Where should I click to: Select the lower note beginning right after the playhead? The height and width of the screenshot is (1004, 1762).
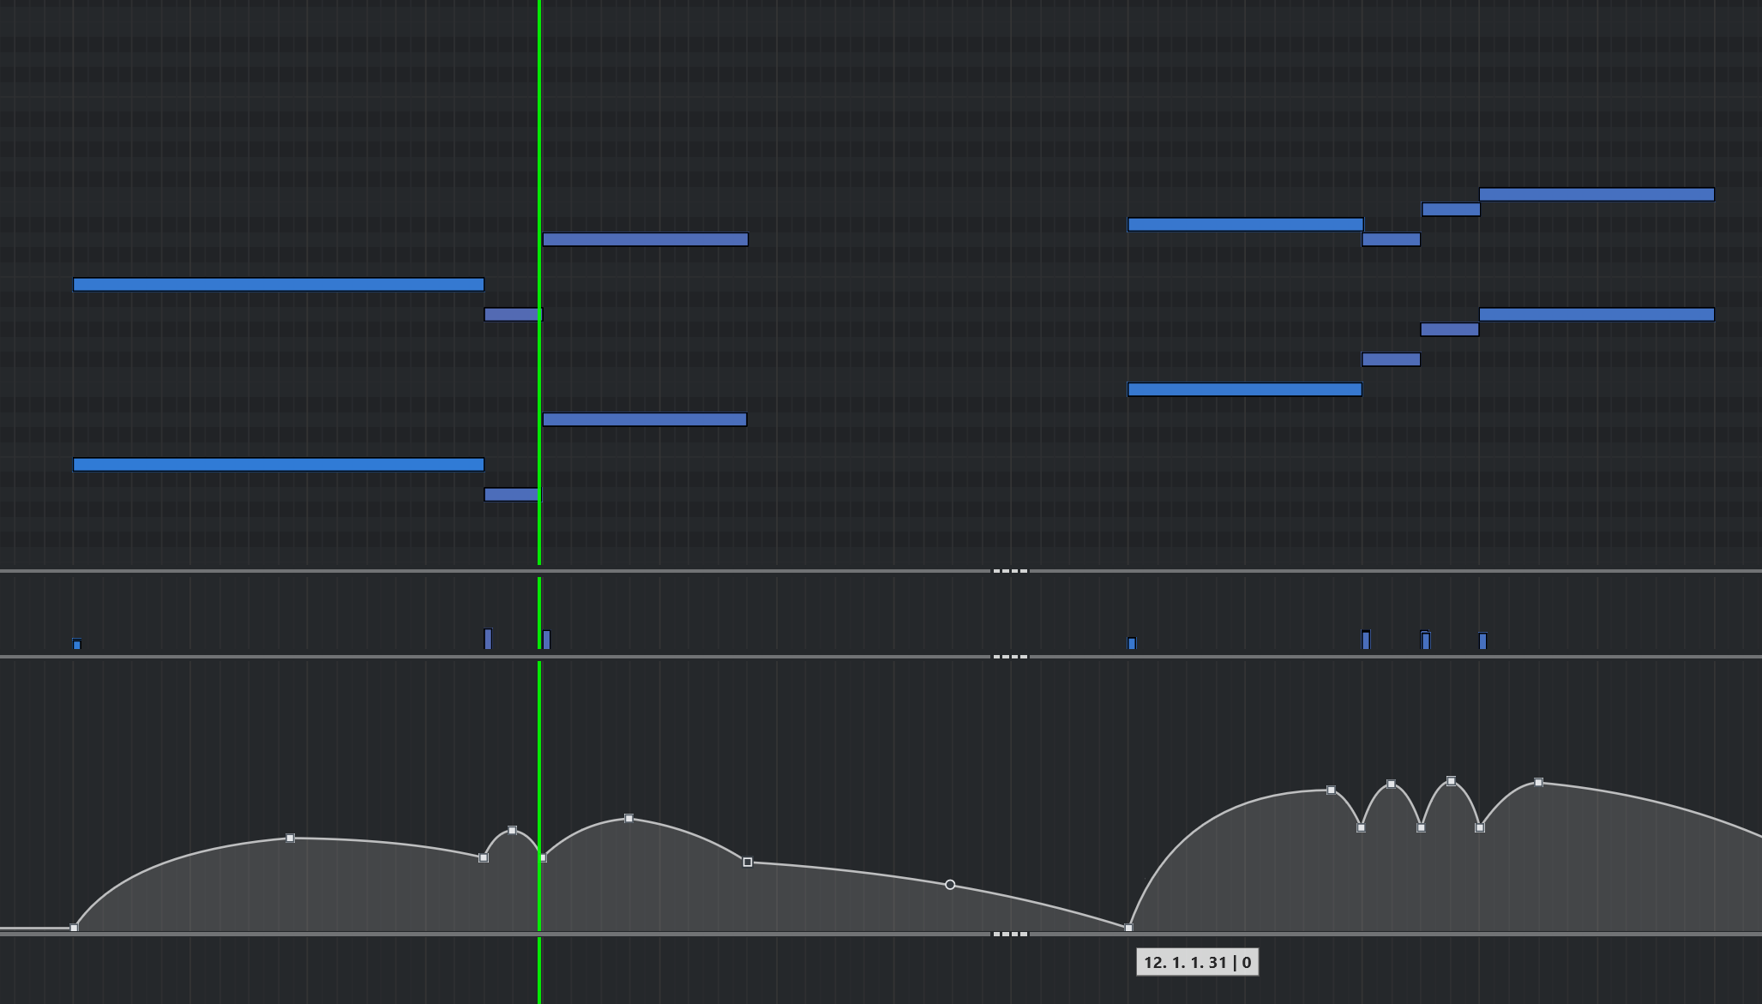click(x=645, y=419)
